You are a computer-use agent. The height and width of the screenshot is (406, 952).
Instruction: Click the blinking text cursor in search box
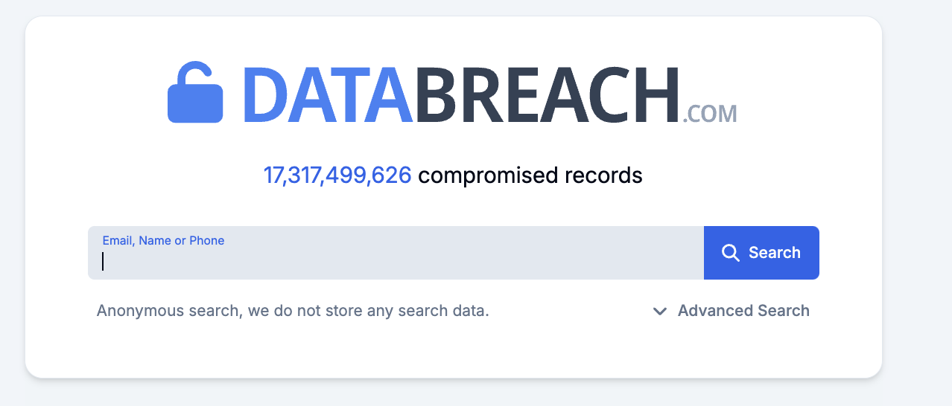tap(103, 262)
